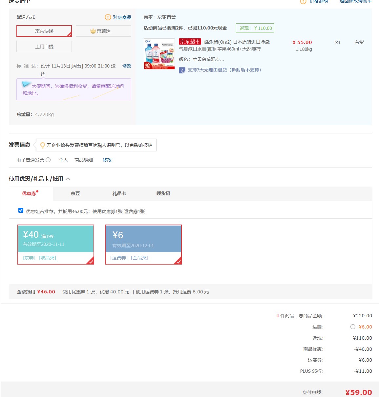
Task: Click 金额抵用 ¥46.00 summary text
Action: coord(36,292)
